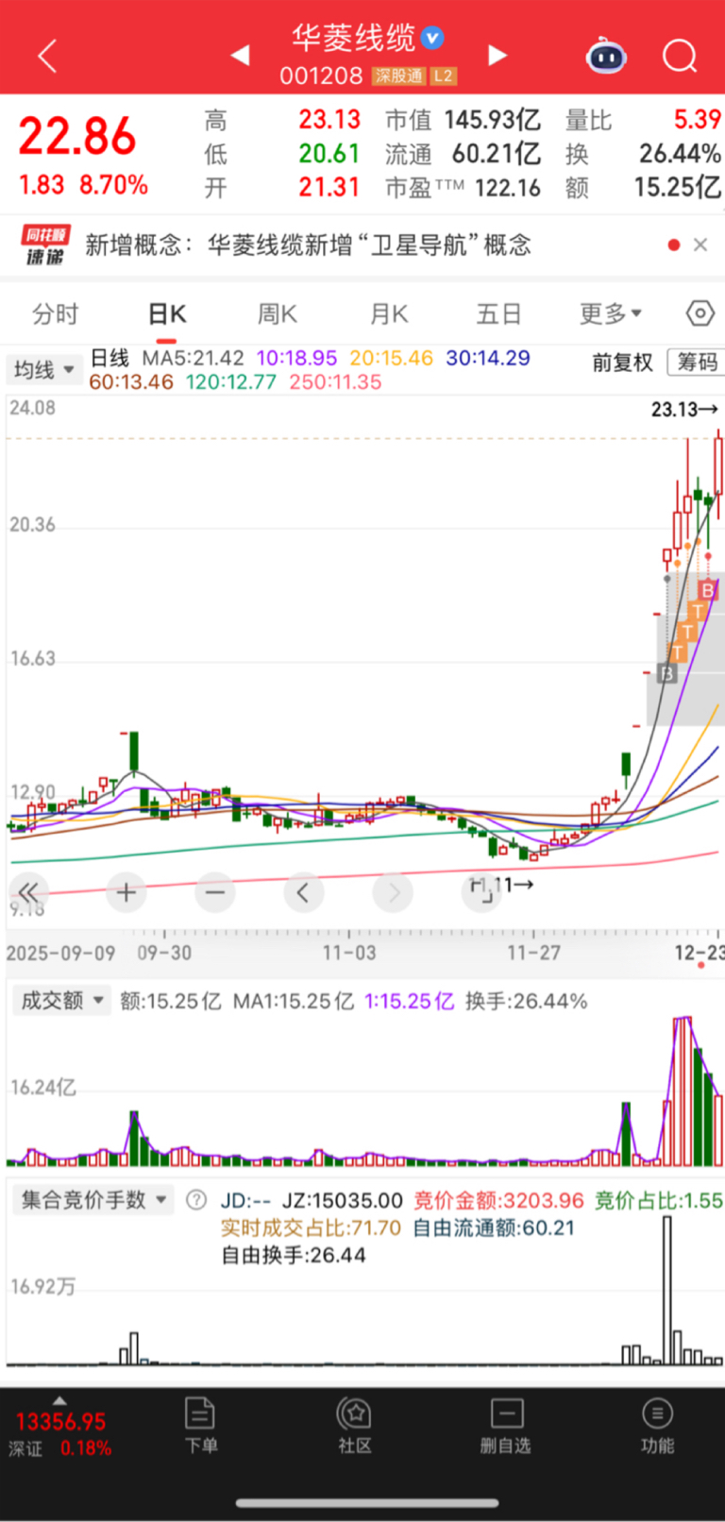Tap the verified badge next to 华菱线缆
This screenshot has height=1522, width=725.
[x=432, y=38]
